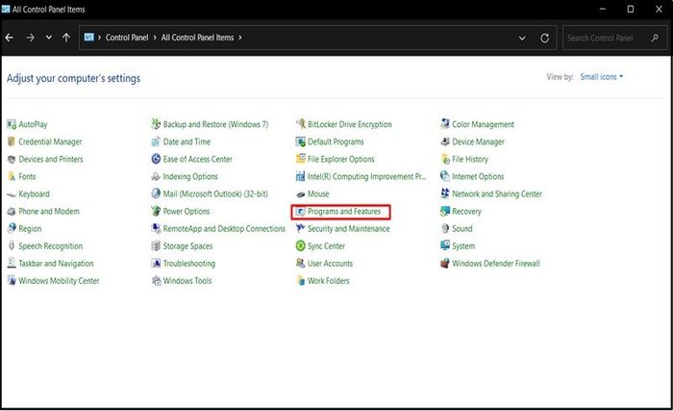Open the User Accounts link
Image resolution: width=673 pixels, height=411 pixels.
pos(330,264)
